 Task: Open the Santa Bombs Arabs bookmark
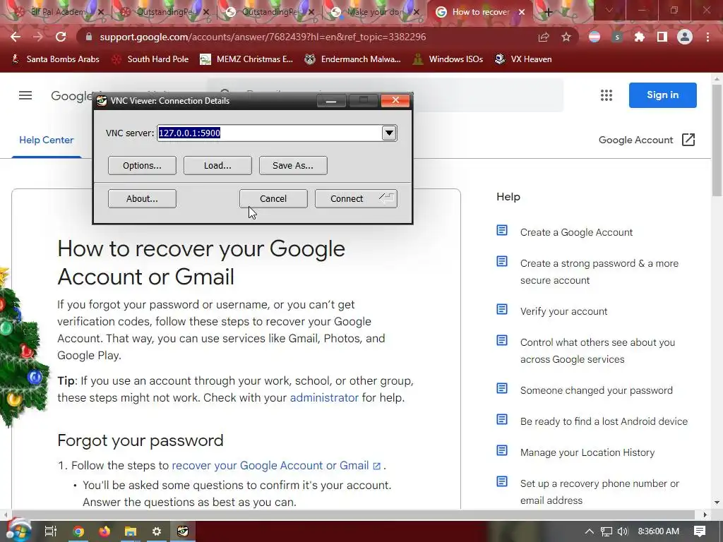(55, 59)
